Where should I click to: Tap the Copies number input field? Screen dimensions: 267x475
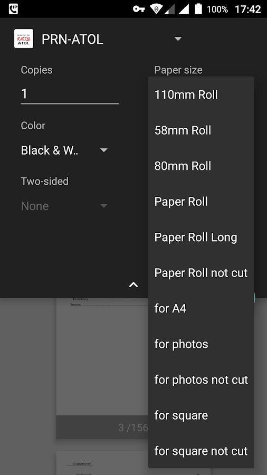pyautogui.click(x=70, y=94)
